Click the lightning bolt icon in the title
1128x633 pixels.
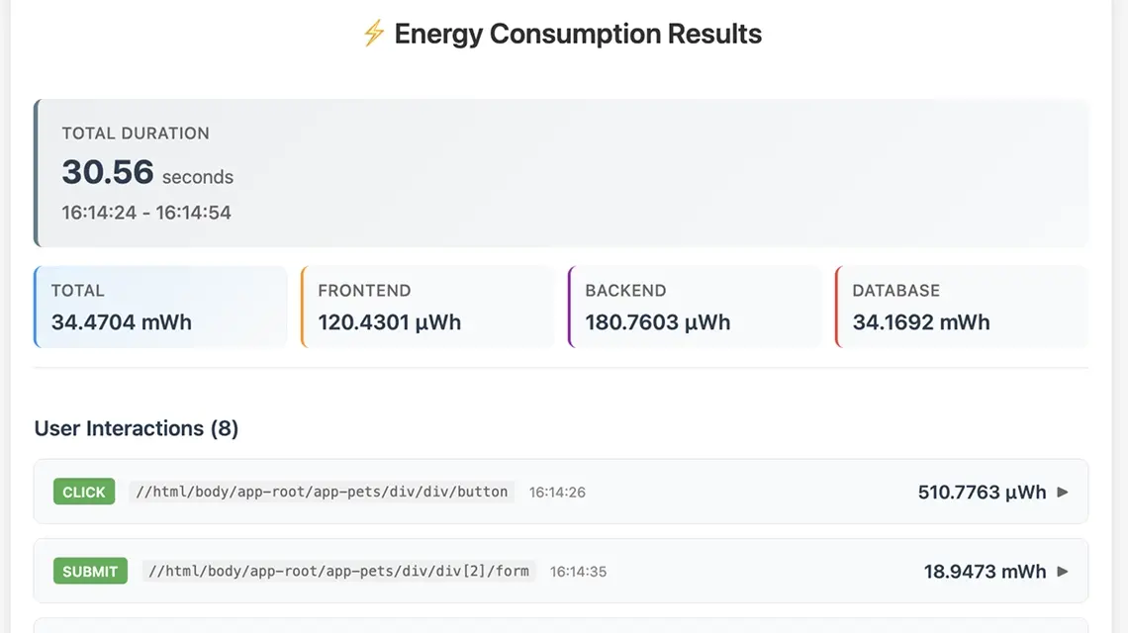click(x=374, y=33)
